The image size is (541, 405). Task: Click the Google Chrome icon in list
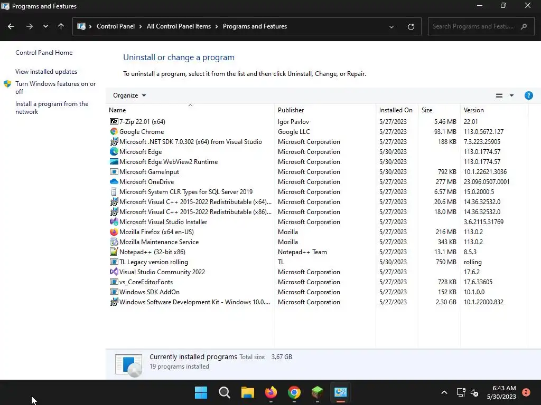coord(114,131)
